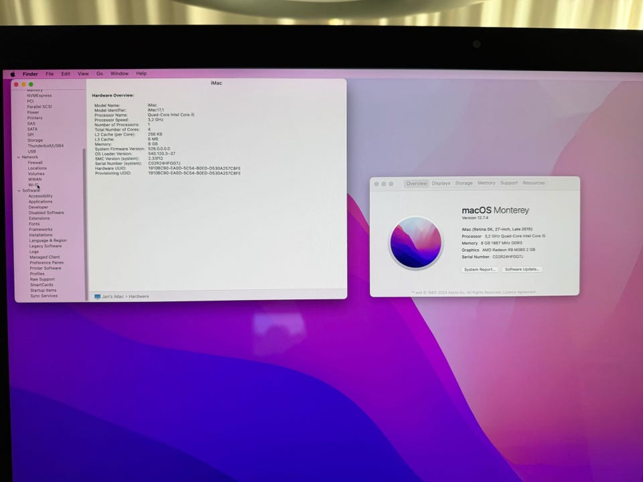This screenshot has width=643, height=482.
Task: Open the Apple menu icon
Action: click(13, 74)
